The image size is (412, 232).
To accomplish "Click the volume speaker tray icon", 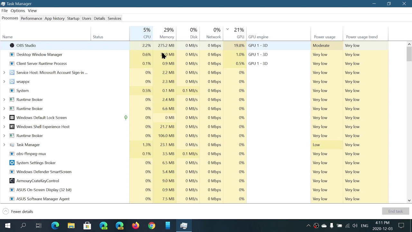I will [x=355, y=226].
